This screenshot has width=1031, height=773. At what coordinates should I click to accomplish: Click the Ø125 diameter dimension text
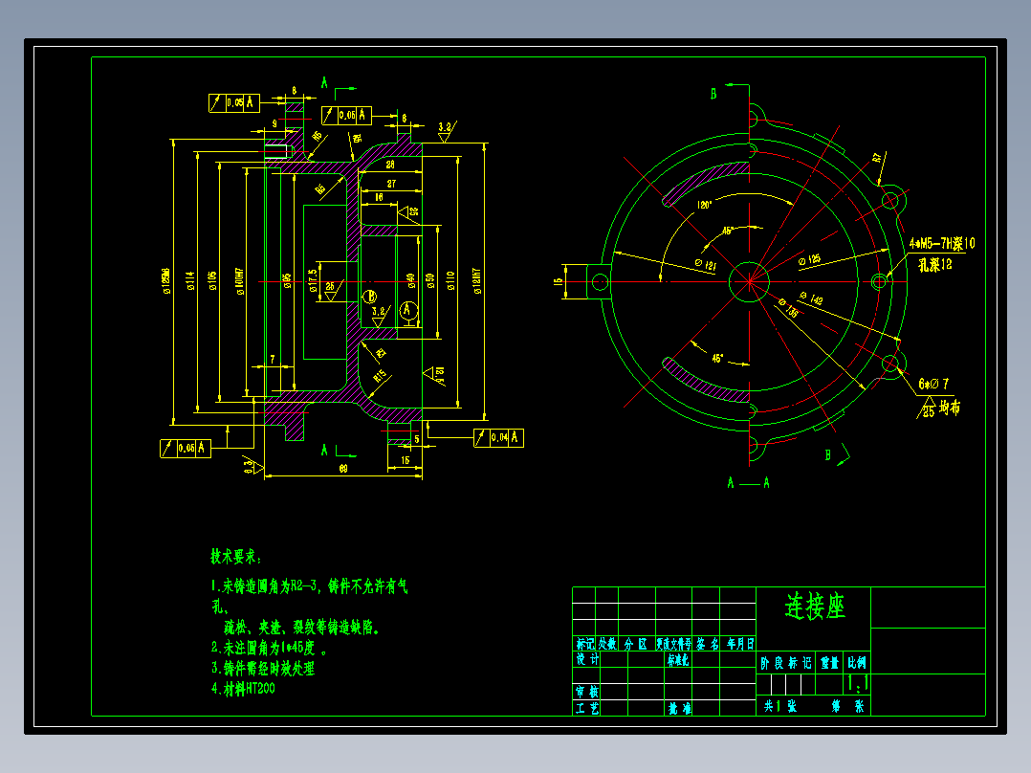click(809, 260)
